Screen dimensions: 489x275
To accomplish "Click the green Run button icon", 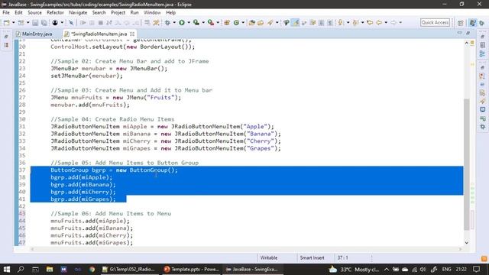I will (x=182, y=23).
